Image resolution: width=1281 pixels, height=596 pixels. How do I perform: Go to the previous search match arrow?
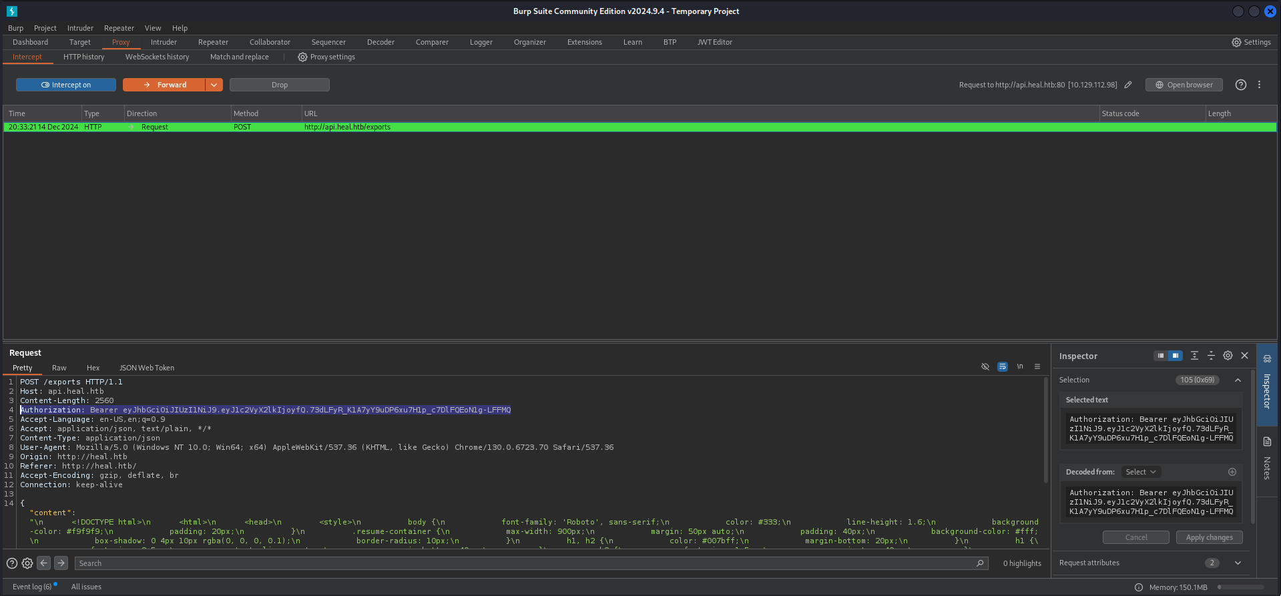point(44,563)
